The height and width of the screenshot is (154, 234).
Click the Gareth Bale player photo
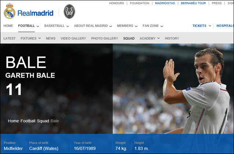pyautogui.click(x=173, y=89)
